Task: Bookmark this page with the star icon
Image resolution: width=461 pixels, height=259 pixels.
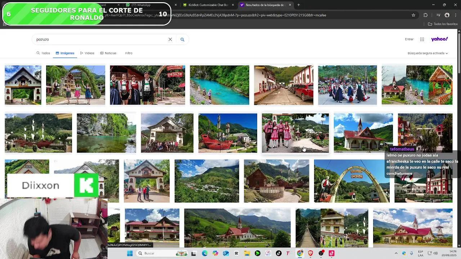Action: coord(413,15)
